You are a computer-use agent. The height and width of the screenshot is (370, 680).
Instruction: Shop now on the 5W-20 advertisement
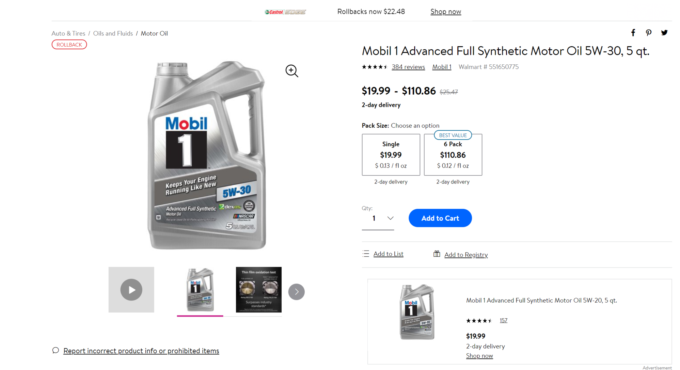[479, 355]
